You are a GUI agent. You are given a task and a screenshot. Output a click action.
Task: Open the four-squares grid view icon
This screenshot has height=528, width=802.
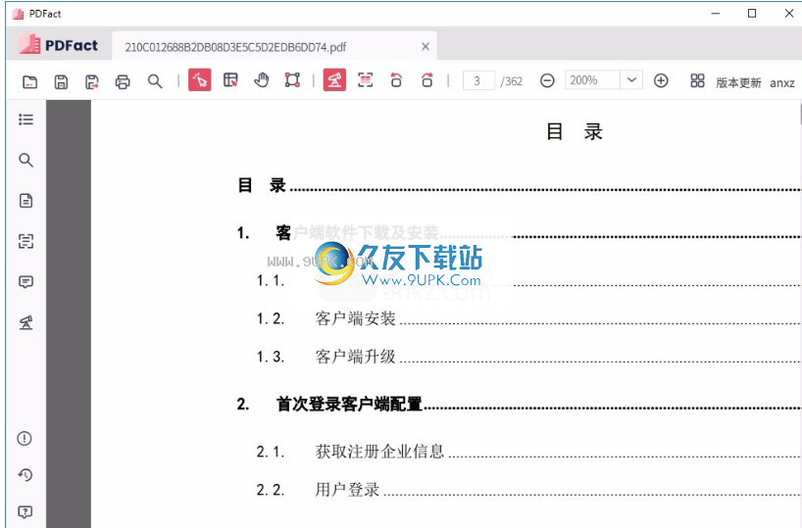coord(697,80)
